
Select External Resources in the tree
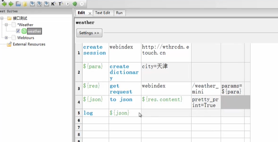pos(29,44)
